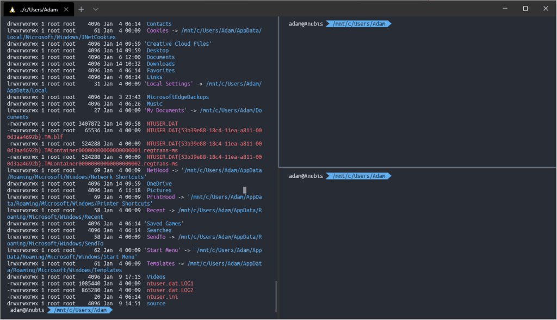Click the Videos directory name
Screen dimensions: 557x320
pos(156,277)
